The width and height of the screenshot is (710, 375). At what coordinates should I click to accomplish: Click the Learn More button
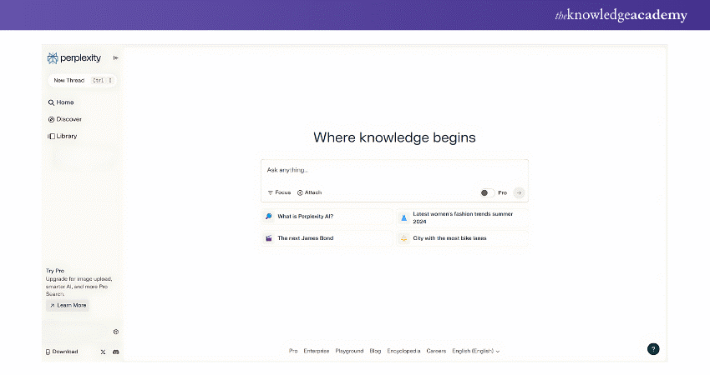67,306
